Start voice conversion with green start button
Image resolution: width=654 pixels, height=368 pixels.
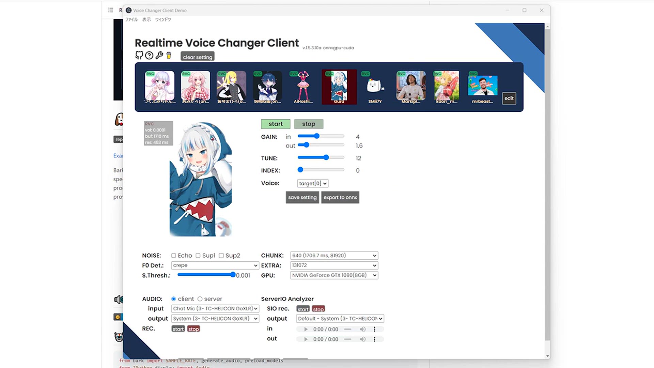click(x=276, y=124)
